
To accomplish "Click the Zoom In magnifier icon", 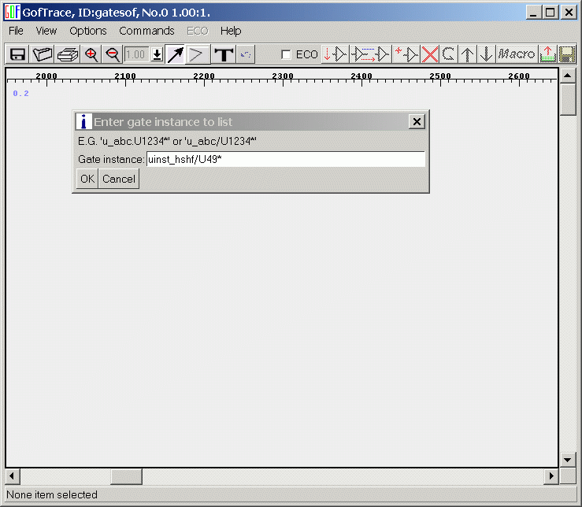I will coord(91,54).
